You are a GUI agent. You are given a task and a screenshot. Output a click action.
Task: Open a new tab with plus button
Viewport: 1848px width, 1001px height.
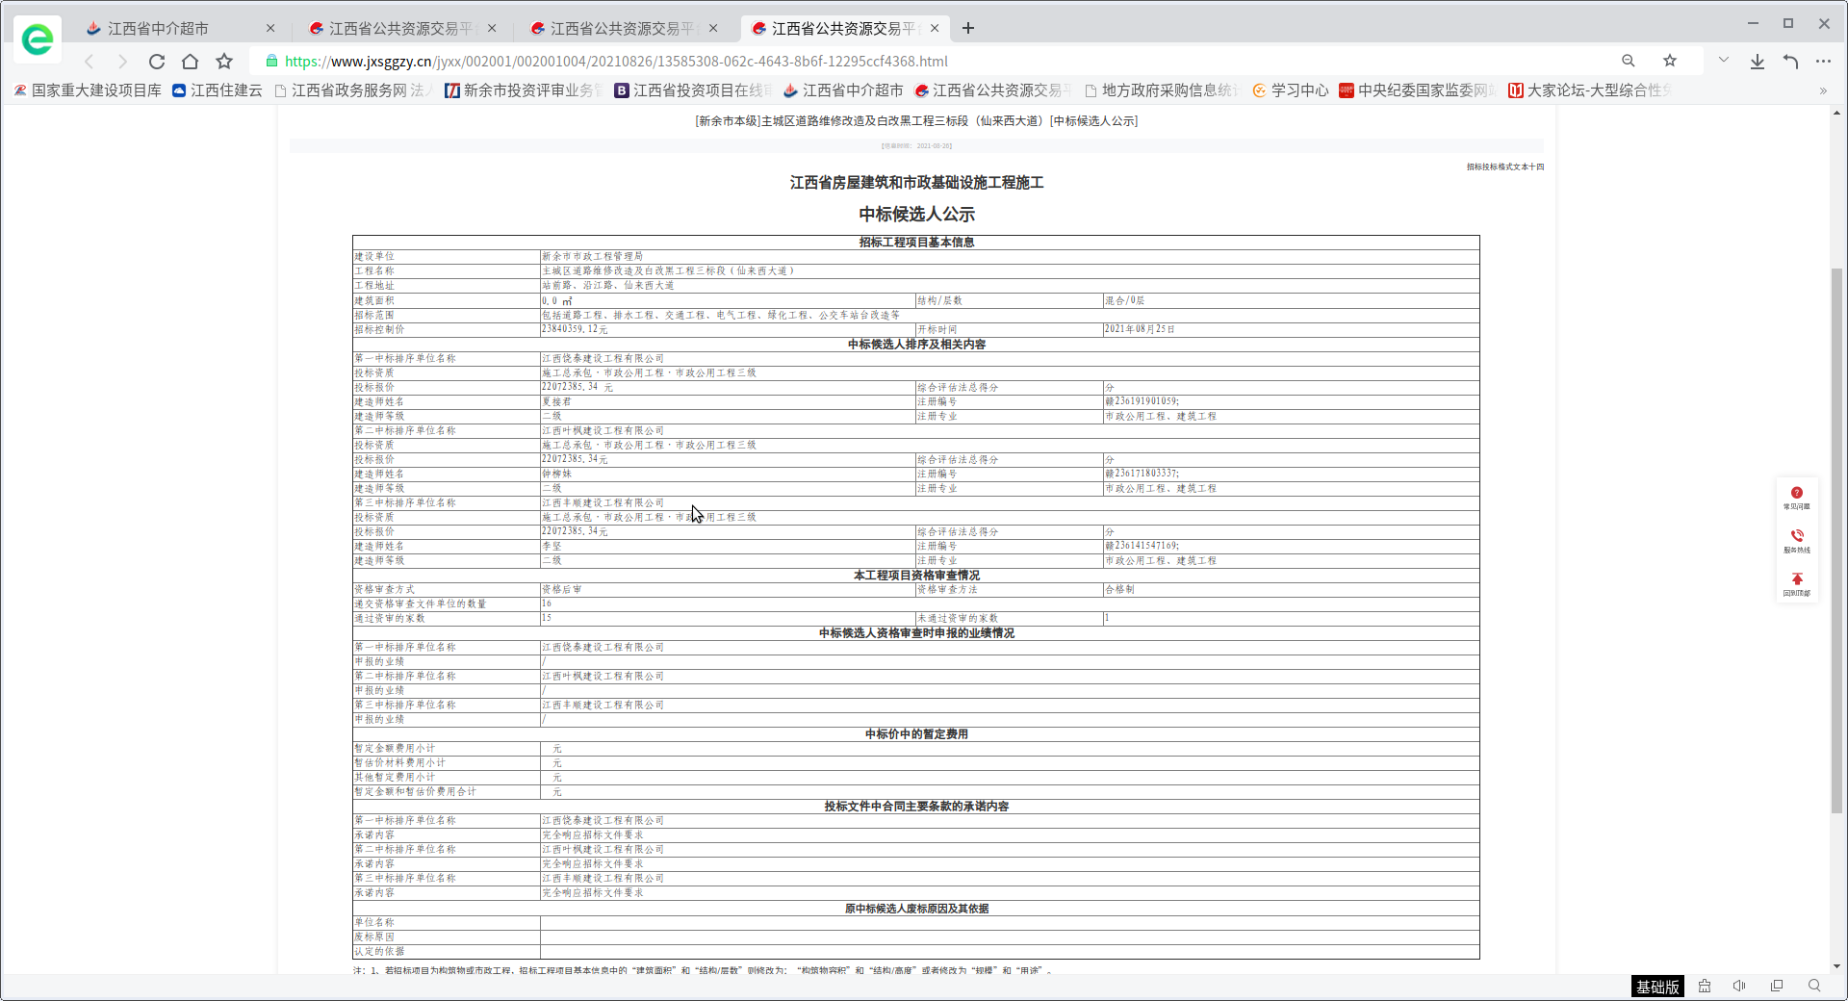(x=968, y=29)
